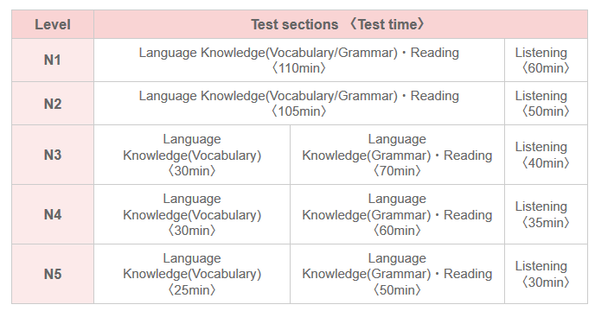This screenshot has width=595, height=311.
Task: Click the N3 Listening 40min cell
Action: (546, 155)
